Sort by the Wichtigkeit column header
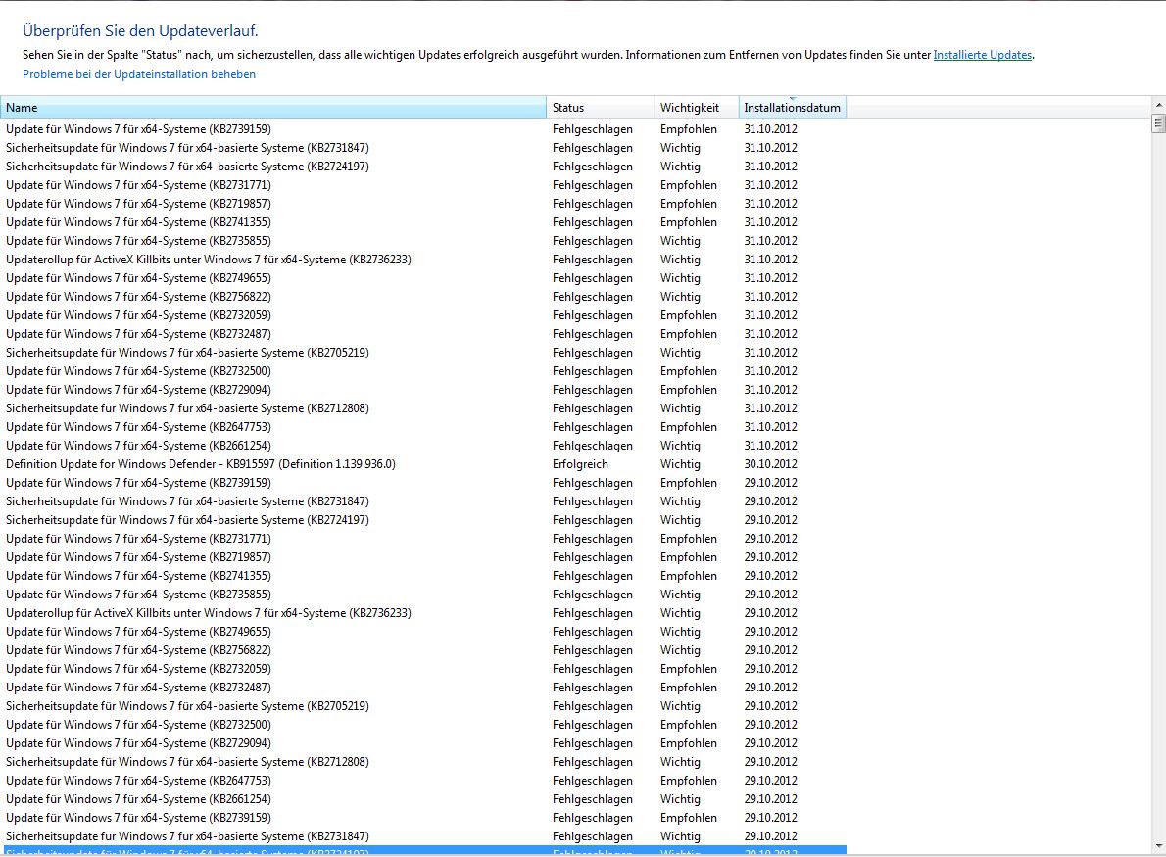The height and width of the screenshot is (857, 1166). (x=696, y=107)
